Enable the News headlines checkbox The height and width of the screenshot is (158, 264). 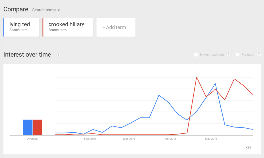coord(196,55)
